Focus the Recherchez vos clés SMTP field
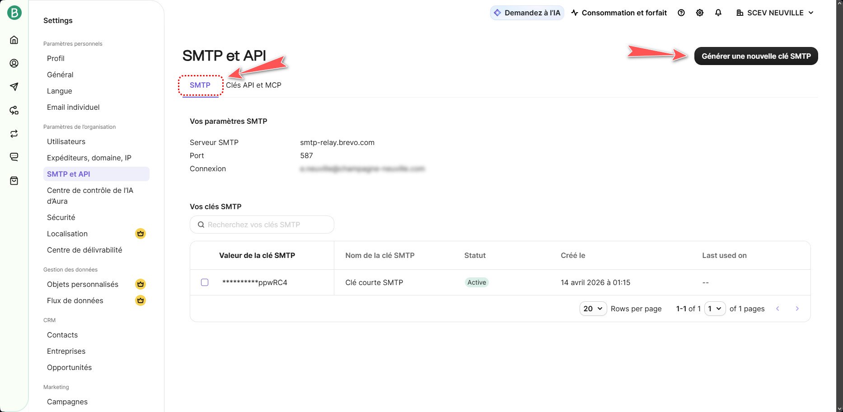This screenshot has width=843, height=412. (x=262, y=225)
